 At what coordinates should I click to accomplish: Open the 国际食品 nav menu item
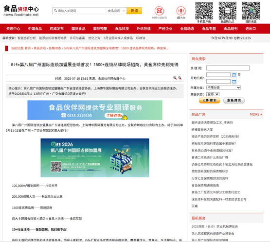tap(78, 29)
